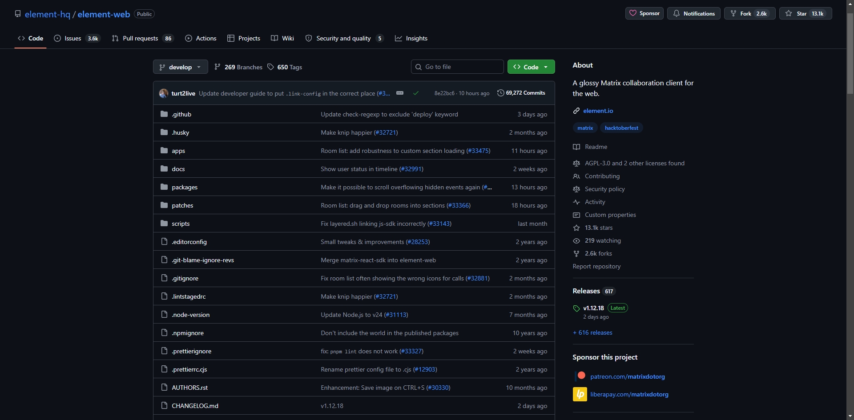This screenshot has height=420, width=854.
Task: Click the tag icon beside v1.12.18
Action: pyautogui.click(x=576, y=308)
